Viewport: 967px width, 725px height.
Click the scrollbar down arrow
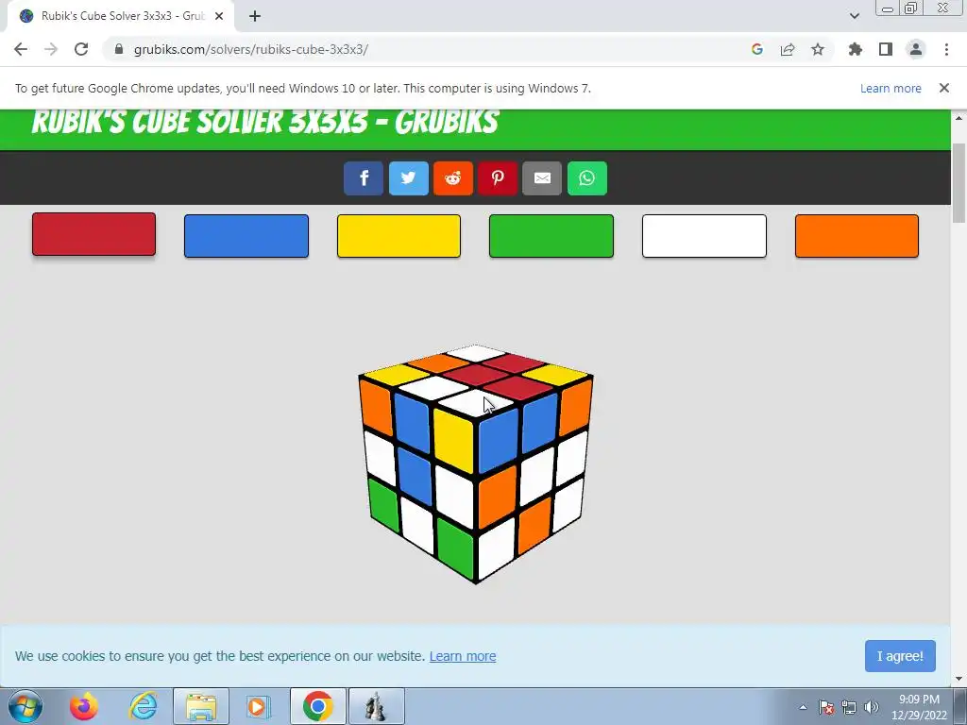point(959,679)
